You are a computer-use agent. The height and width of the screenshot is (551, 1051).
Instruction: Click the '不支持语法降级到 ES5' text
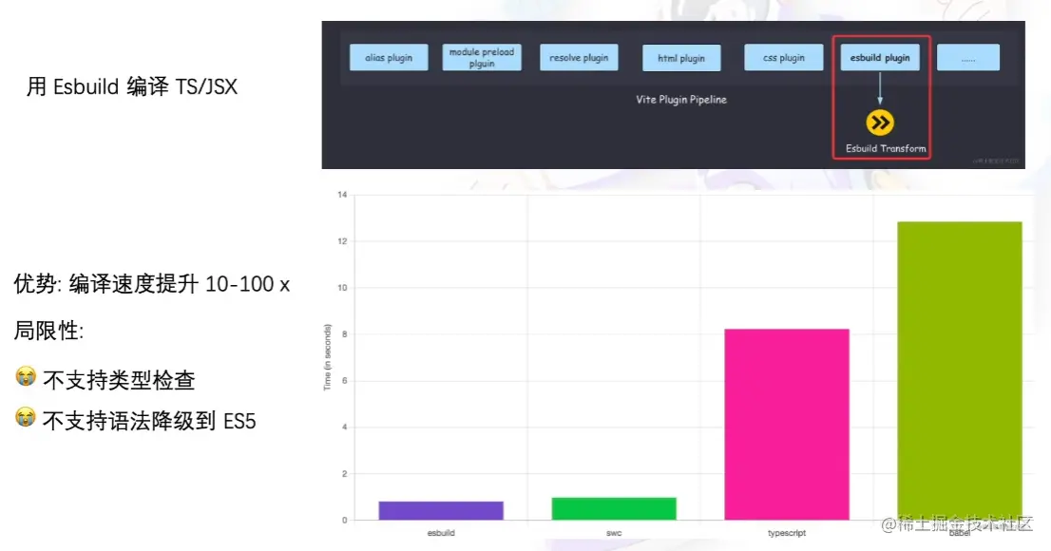(149, 422)
